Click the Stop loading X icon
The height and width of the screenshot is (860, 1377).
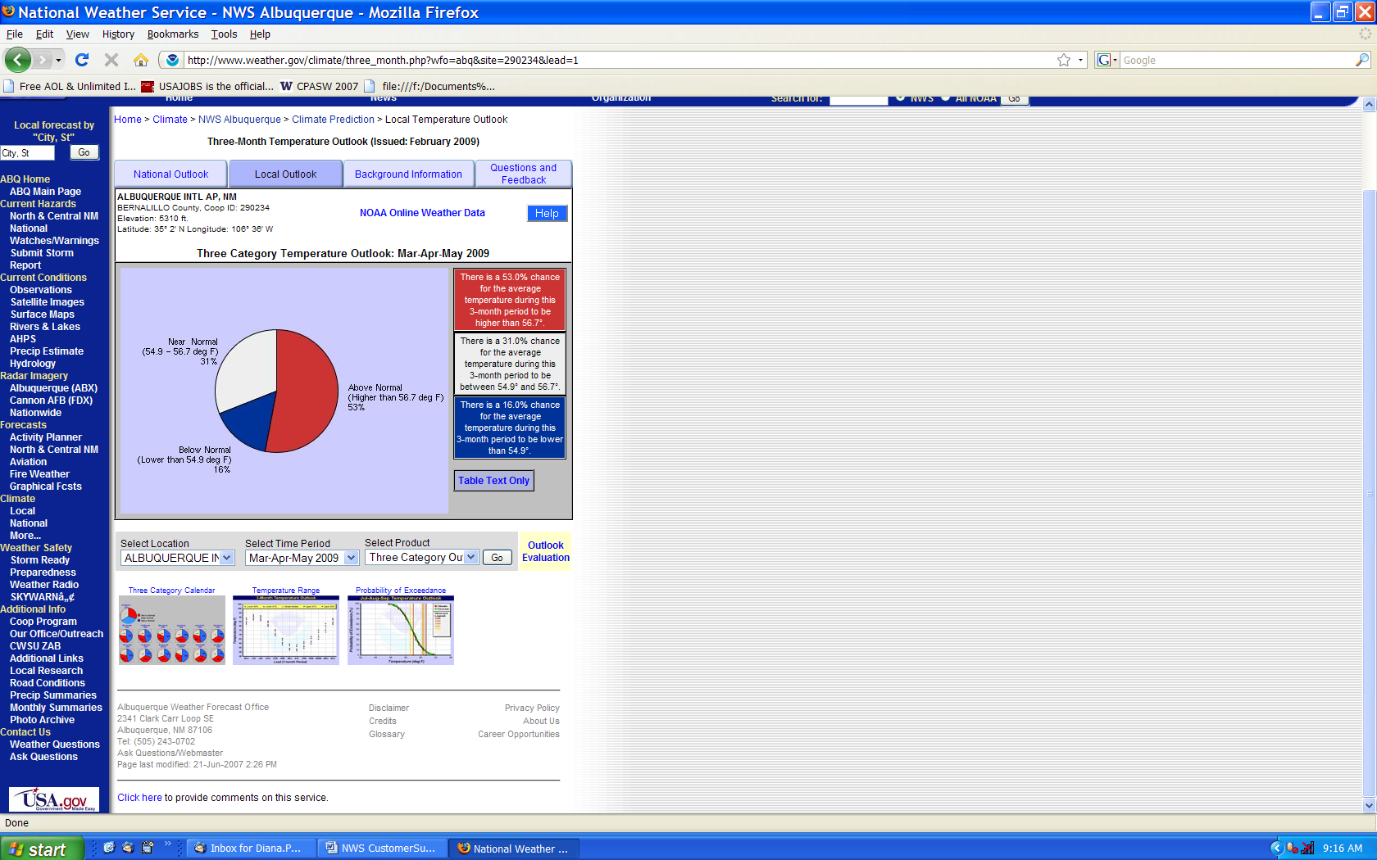[111, 60]
